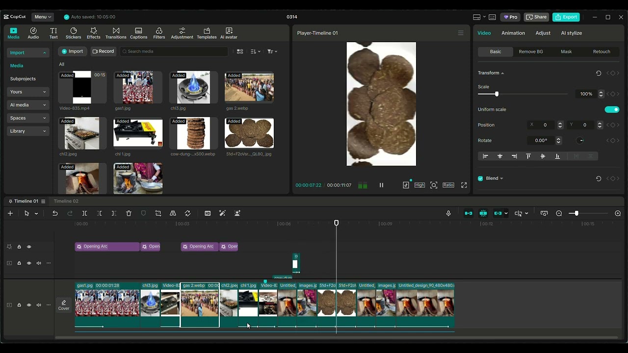Click the timeline zoom slider handle
The image size is (628, 353).
(x=576, y=213)
